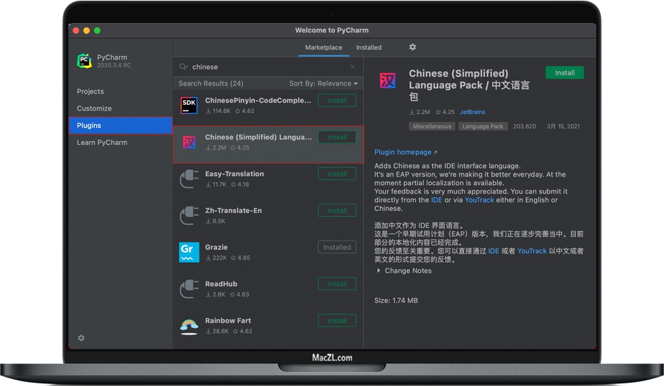This screenshot has width=664, height=386.
Task: Click the Language Pack tag
Action: 483,126
